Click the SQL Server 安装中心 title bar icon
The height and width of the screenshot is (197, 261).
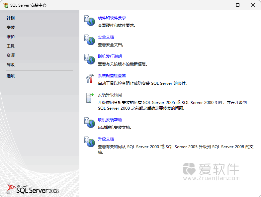point(6,5)
